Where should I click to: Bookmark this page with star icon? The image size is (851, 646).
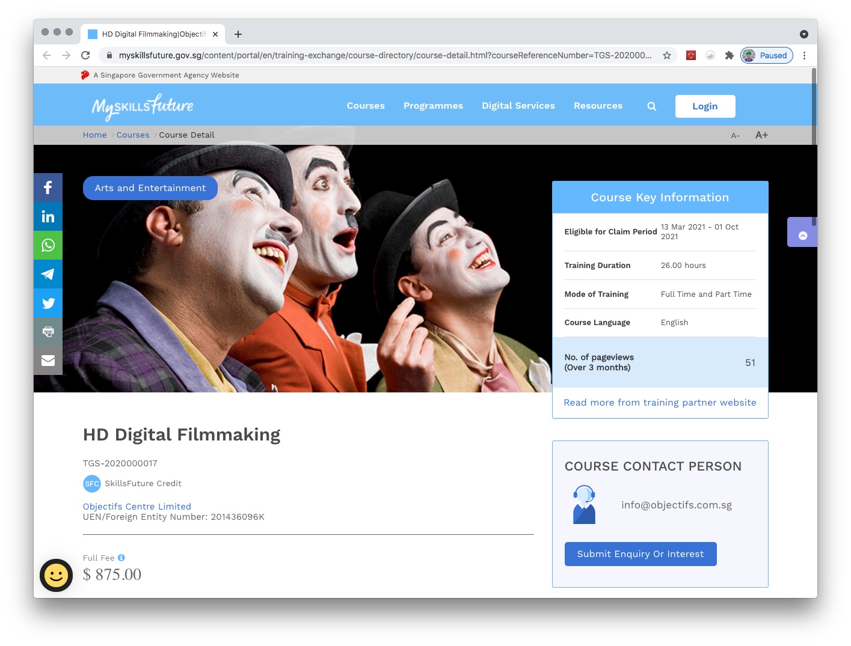[666, 55]
